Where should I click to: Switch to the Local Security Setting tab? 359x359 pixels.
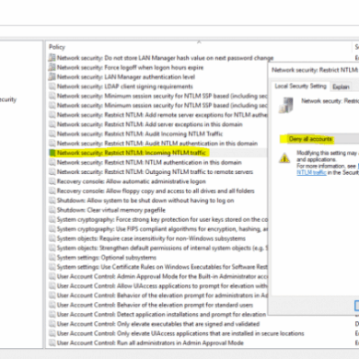click(300, 87)
